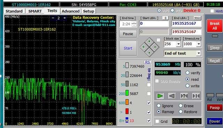This screenshot has width=223, height=128.
Task: Uncheck log checkbox for red block row
Action: (149, 112)
